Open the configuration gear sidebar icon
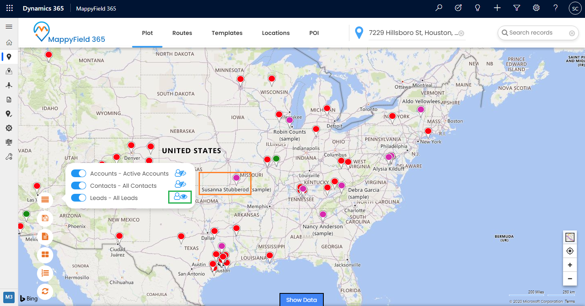Viewport: 585px width, 306px height. (9, 128)
